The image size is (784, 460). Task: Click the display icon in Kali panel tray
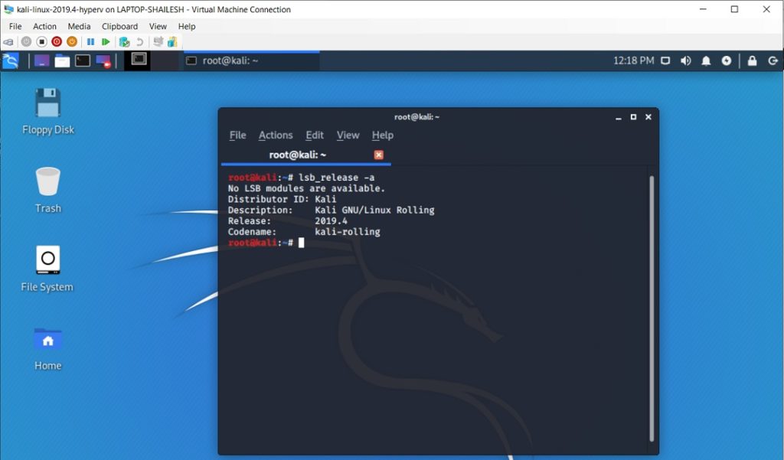[x=665, y=61]
